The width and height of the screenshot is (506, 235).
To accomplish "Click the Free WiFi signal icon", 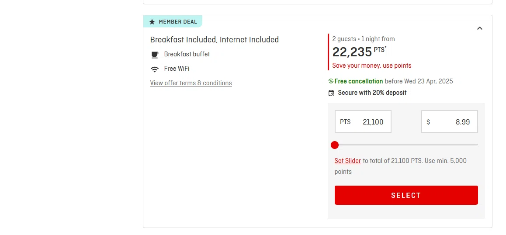I will [x=155, y=69].
